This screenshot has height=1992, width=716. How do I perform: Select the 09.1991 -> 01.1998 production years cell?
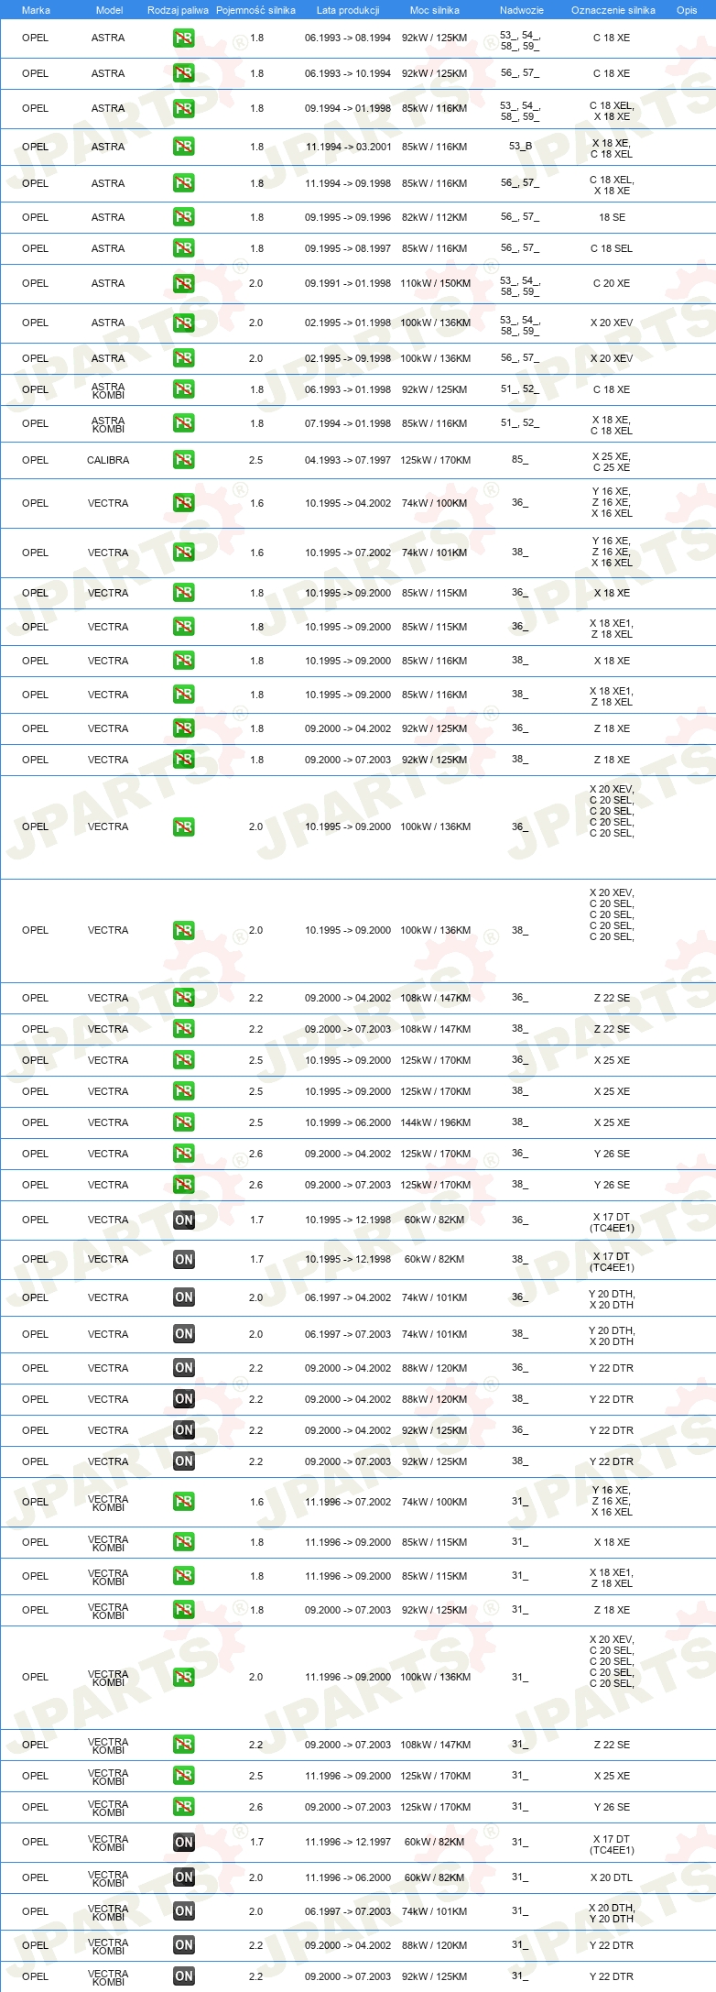(x=348, y=284)
